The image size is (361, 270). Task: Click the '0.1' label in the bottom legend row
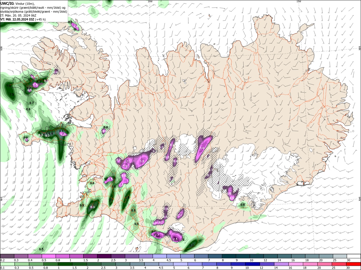click(3, 268)
